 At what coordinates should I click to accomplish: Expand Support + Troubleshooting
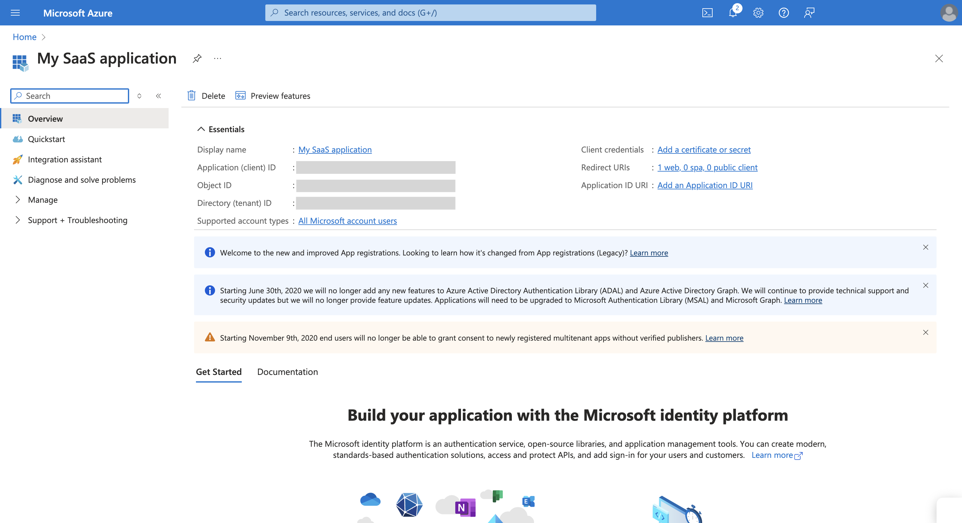(77, 220)
